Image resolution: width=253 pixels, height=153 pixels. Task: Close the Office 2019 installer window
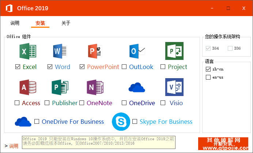[x=243, y=8]
